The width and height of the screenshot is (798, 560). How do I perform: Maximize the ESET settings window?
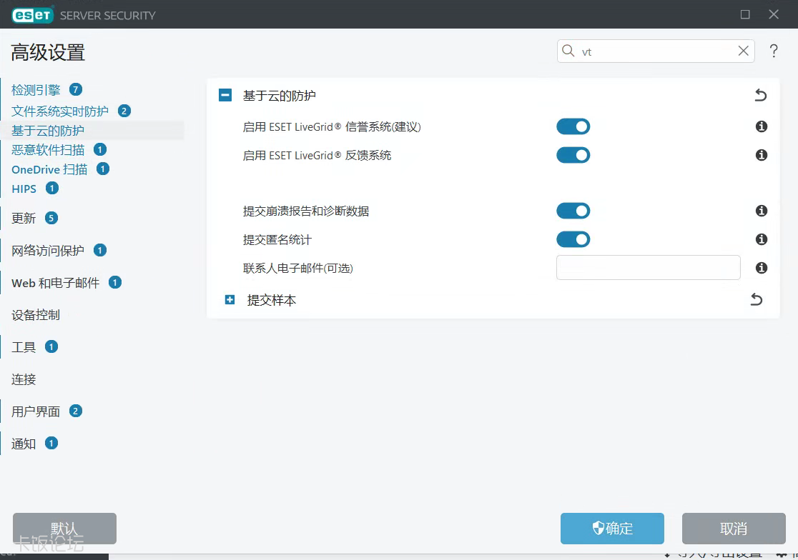tap(745, 14)
